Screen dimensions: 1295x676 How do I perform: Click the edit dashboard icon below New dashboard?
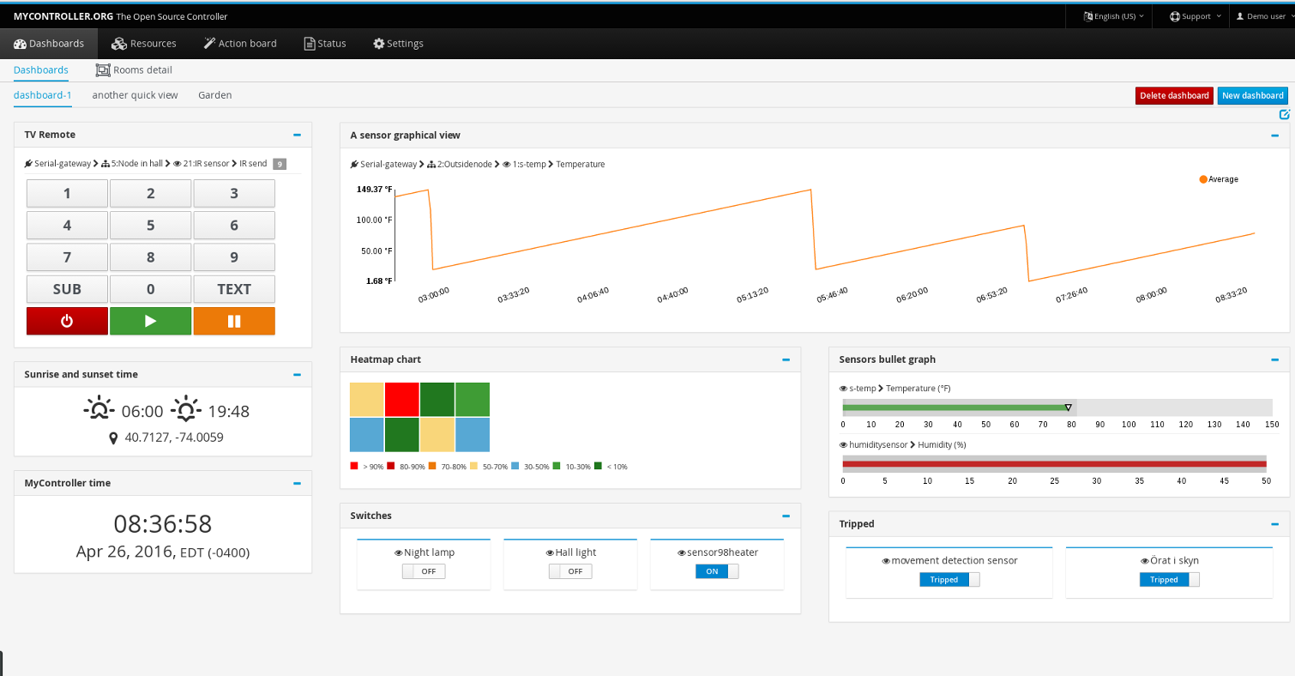click(x=1284, y=114)
